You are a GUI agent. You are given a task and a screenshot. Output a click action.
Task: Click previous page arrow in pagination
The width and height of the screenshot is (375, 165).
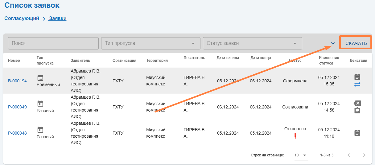point(349,155)
